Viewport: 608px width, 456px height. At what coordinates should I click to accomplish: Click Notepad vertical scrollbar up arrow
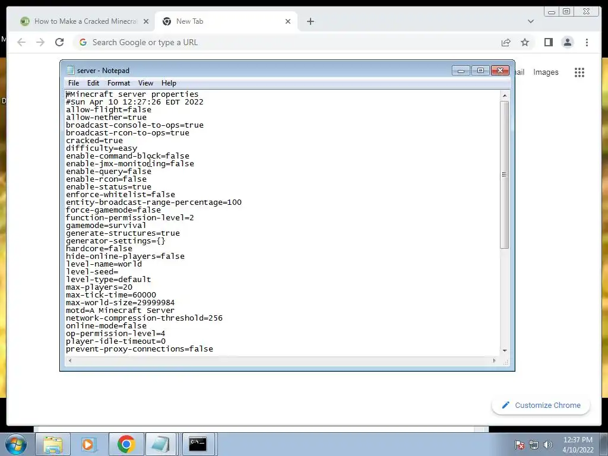(x=505, y=96)
